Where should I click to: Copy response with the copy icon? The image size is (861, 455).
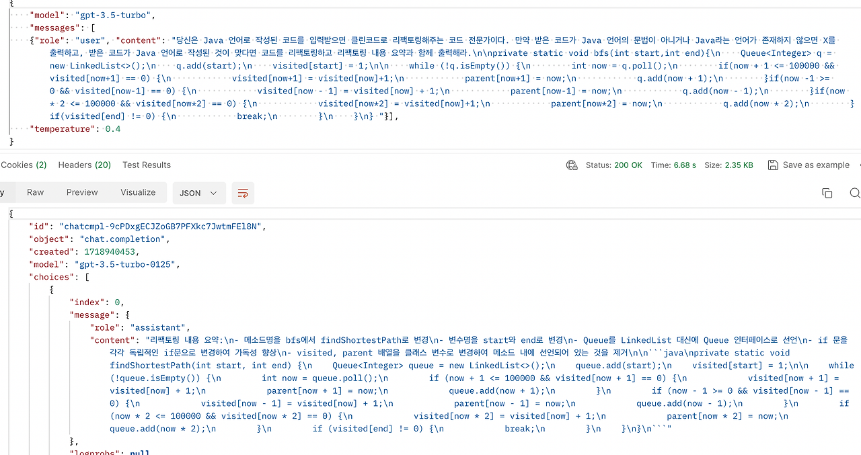click(827, 193)
